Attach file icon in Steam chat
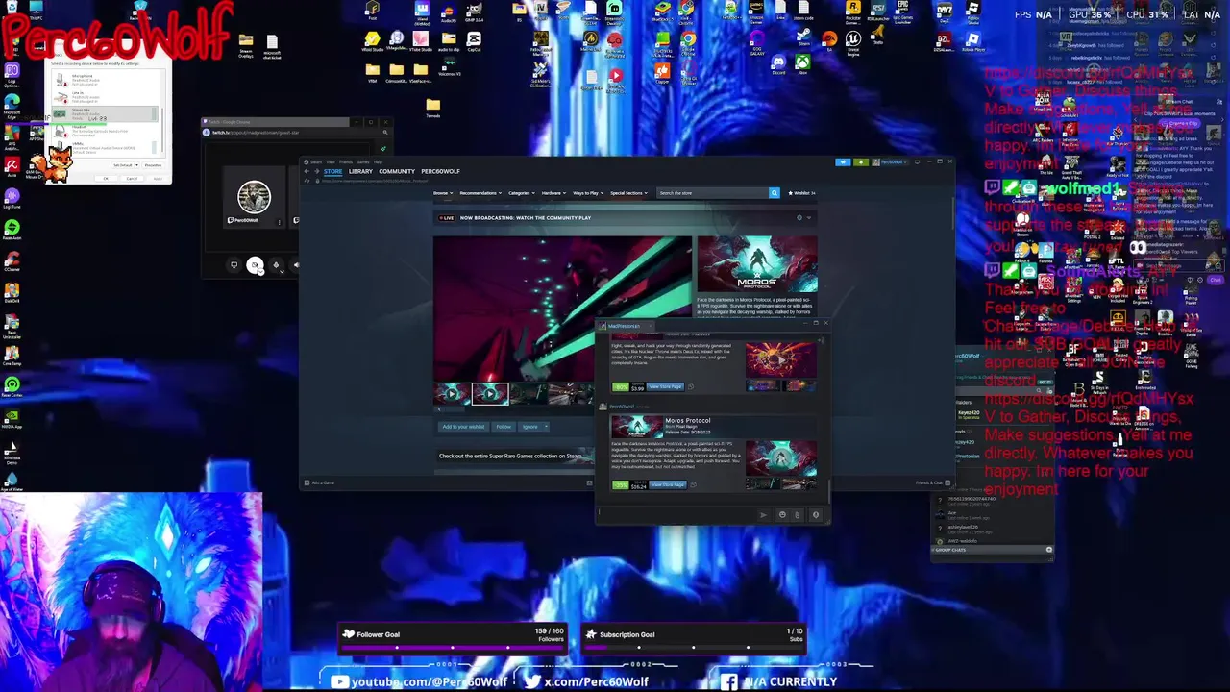This screenshot has height=692, width=1230. [797, 515]
